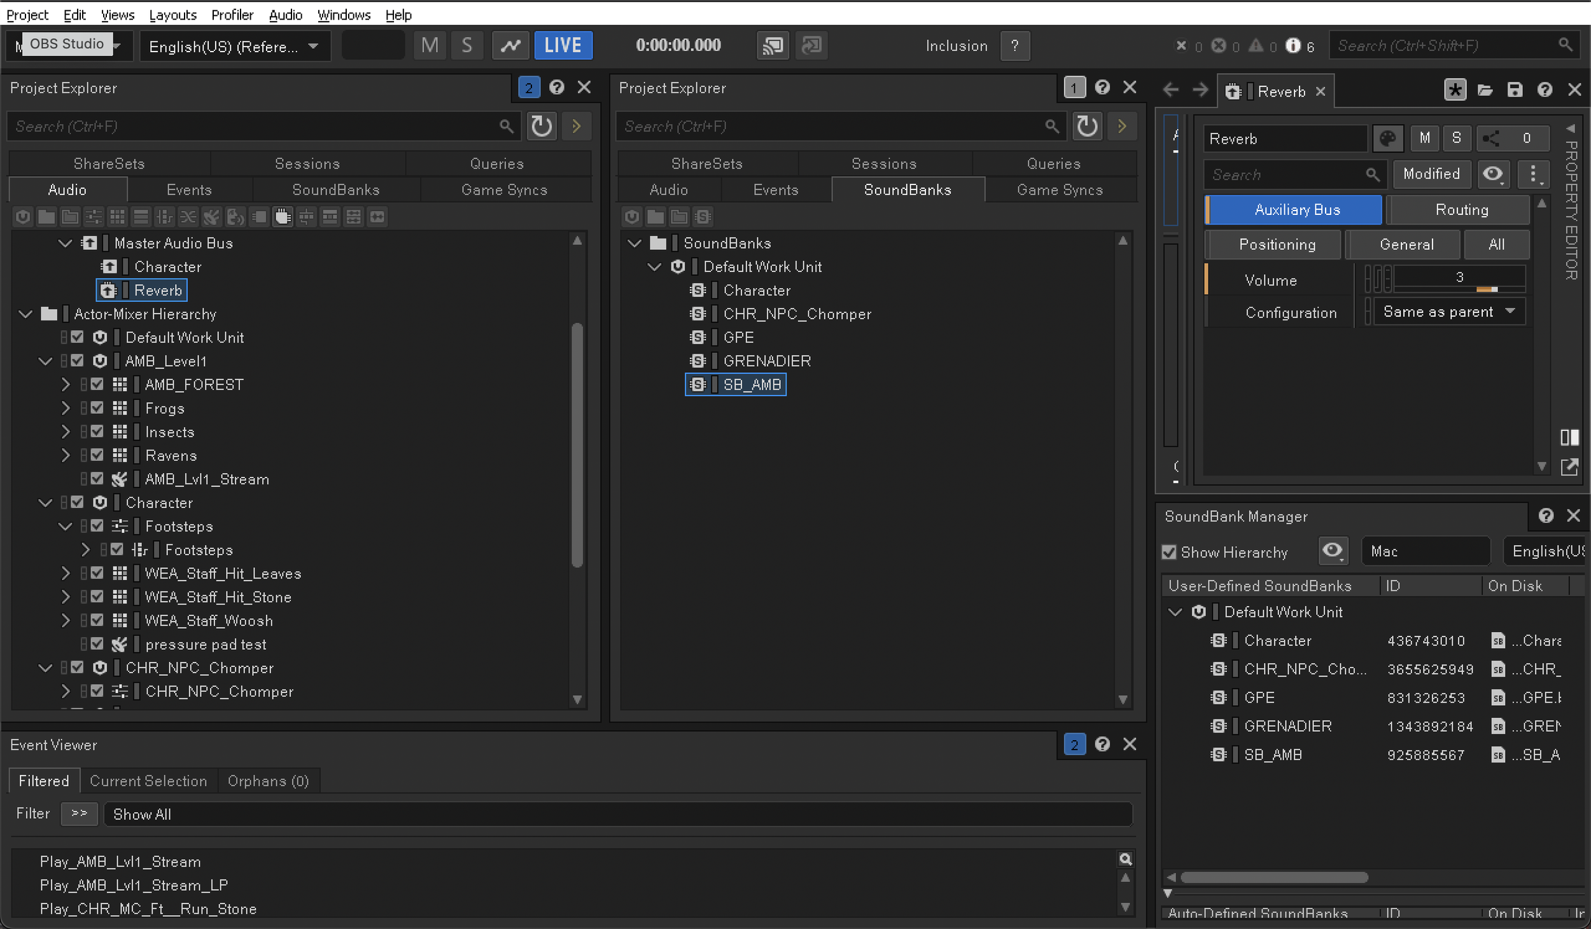Screen dimensions: 1591x929
Task: Open the Profiler menu
Action: (232, 14)
